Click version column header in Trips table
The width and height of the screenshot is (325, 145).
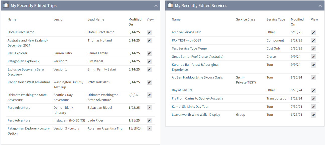59,19
